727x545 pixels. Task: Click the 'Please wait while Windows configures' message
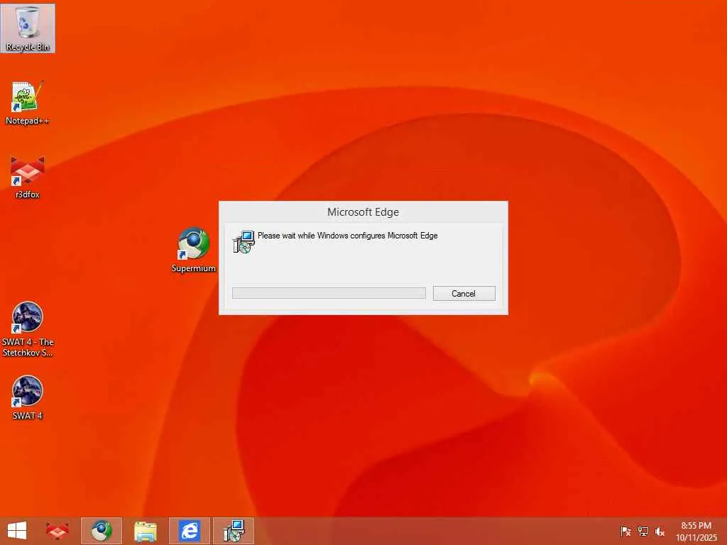coord(347,236)
